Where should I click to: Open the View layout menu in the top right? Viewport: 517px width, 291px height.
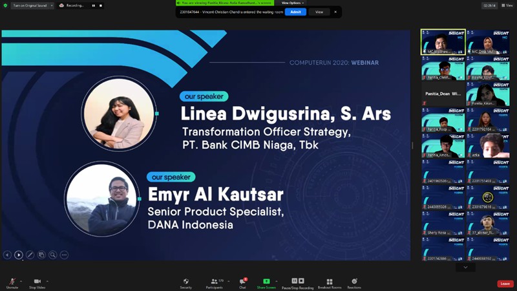pos(507,5)
